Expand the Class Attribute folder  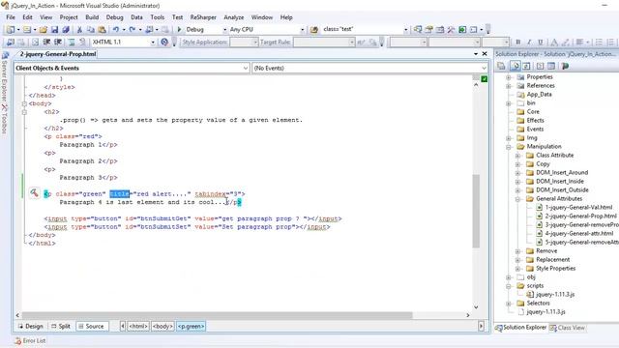tap(518, 156)
